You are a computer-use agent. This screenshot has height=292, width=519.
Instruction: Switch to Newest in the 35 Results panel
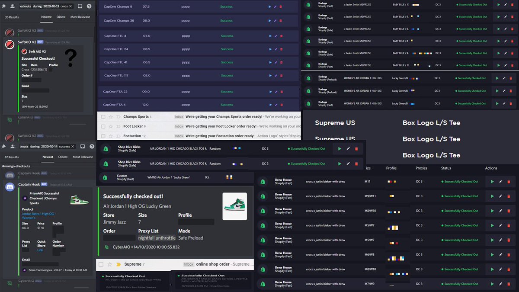[x=46, y=17]
